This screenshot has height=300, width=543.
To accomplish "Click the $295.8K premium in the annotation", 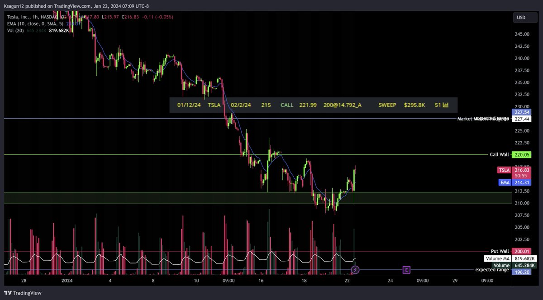I will coord(414,105).
